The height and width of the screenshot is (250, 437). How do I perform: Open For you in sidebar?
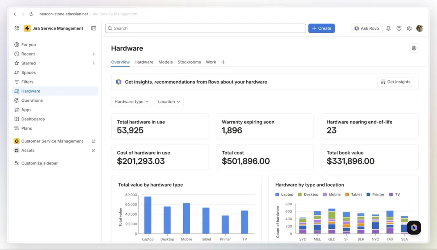click(x=55, y=45)
